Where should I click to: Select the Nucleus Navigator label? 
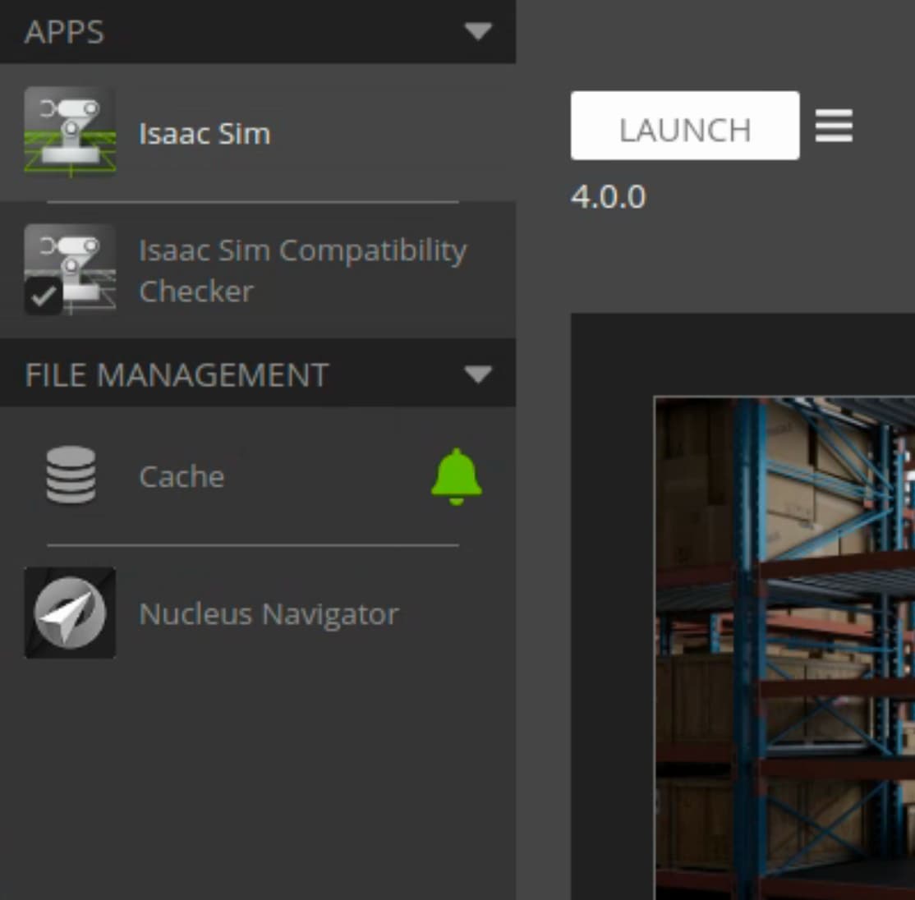pyautogui.click(x=269, y=613)
